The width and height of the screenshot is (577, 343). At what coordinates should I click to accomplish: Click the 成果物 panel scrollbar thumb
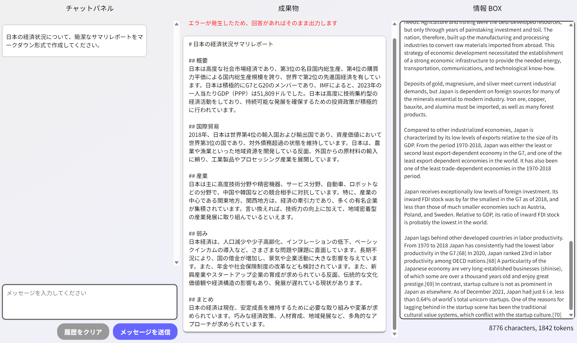click(x=394, y=183)
